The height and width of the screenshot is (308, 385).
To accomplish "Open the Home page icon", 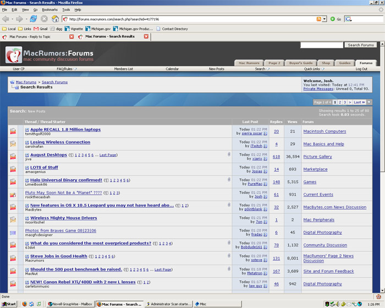I will [55, 19].
